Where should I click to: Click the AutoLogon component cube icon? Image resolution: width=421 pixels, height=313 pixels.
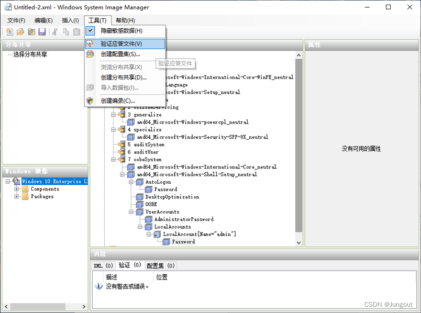pyautogui.click(x=140, y=182)
